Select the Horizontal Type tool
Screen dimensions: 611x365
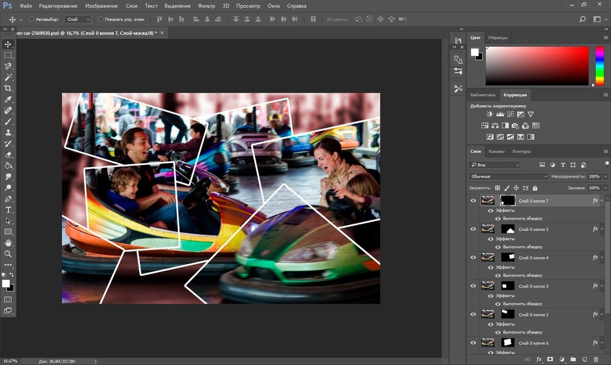[8, 210]
